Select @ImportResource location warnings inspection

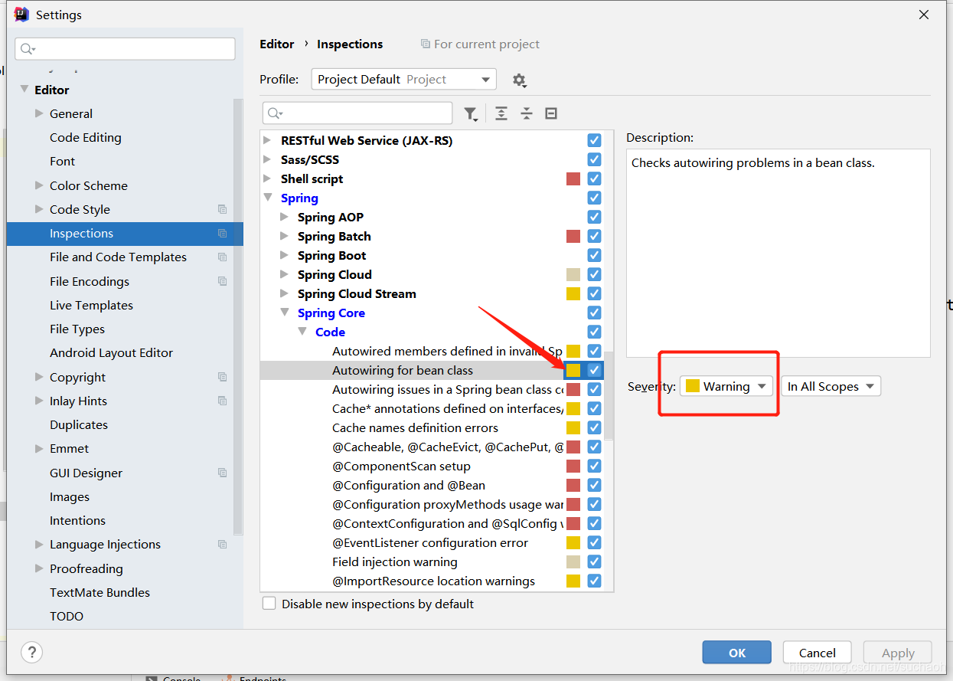tap(433, 581)
